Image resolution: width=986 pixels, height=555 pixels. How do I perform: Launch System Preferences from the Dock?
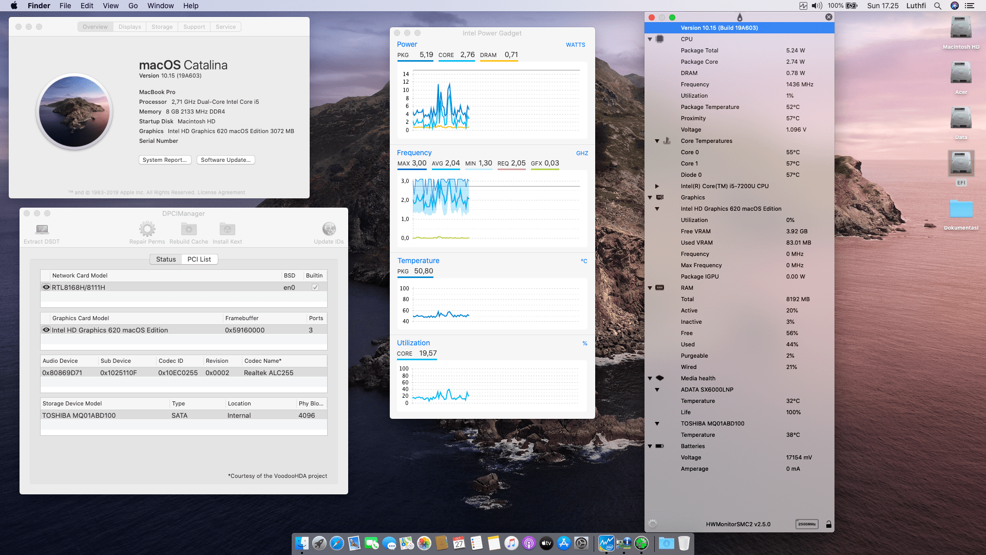tap(582, 543)
